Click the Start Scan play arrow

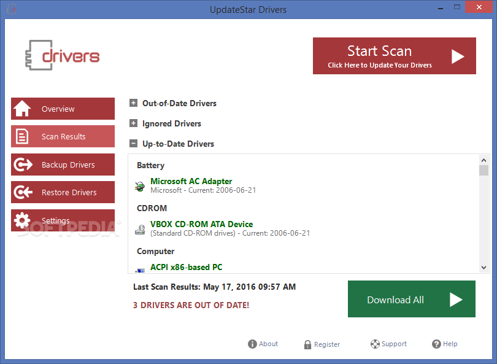[x=458, y=56]
